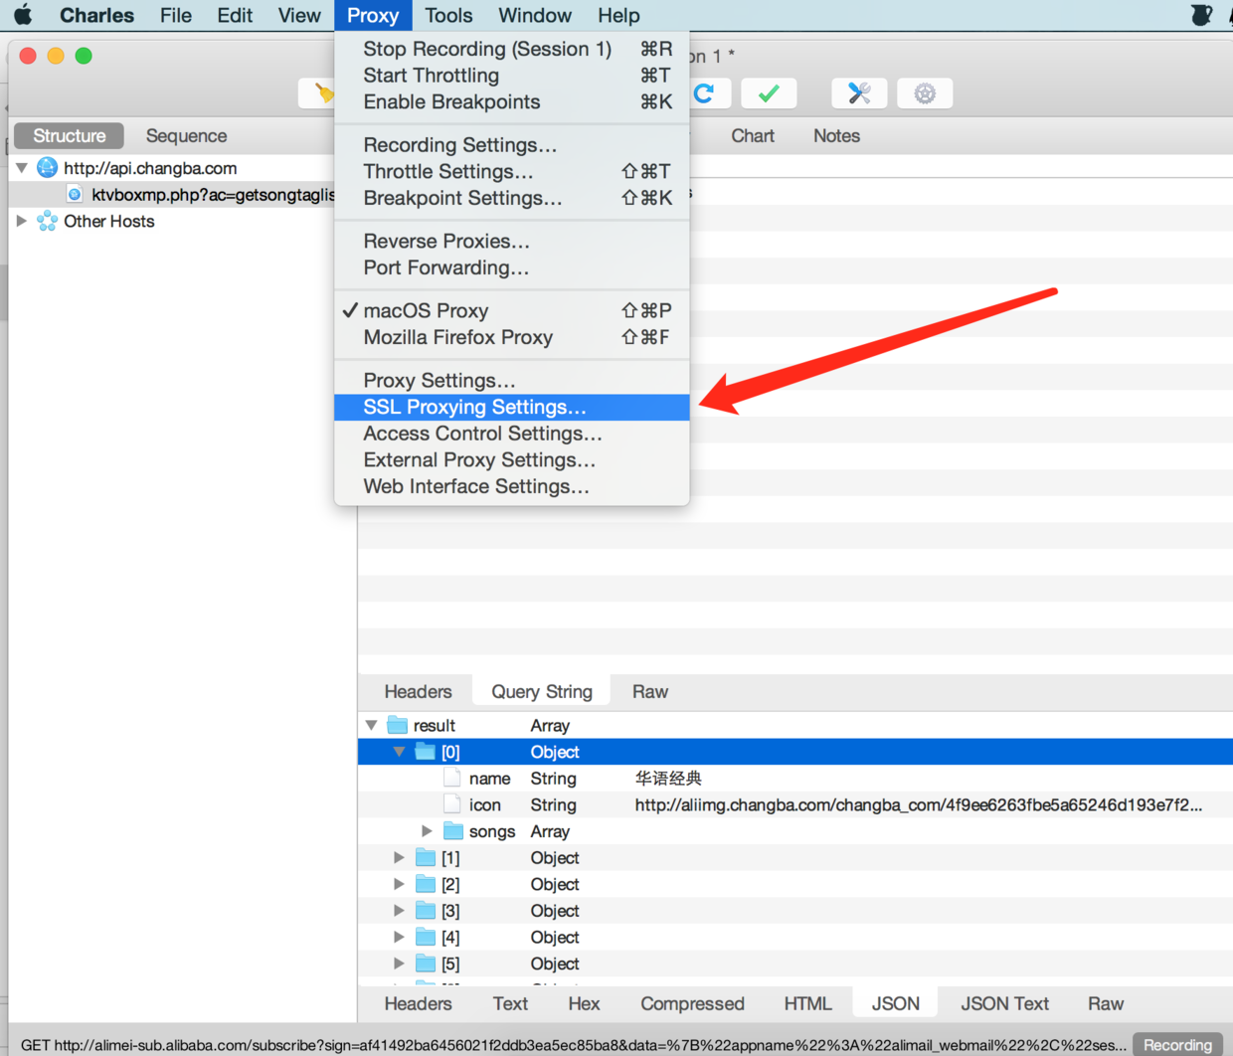Open Breakpoint Settings menu item

tap(511, 198)
